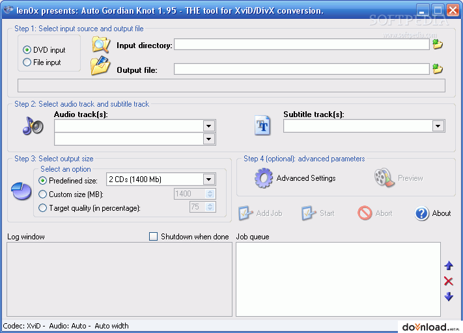Open the first Audio track dropdown
The width and height of the screenshot is (463, 333).
click(x=209, y=126)
